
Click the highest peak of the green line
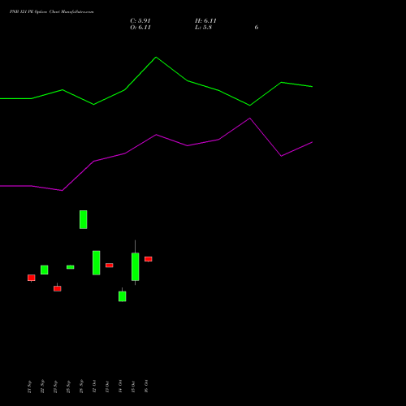click(x=156, y=57)
